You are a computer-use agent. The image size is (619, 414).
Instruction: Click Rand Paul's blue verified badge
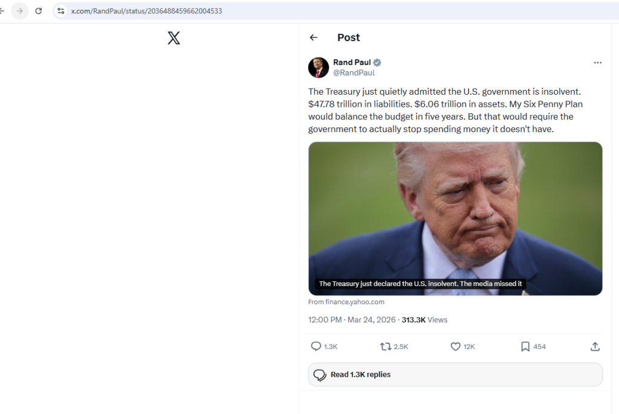point(377,62)
